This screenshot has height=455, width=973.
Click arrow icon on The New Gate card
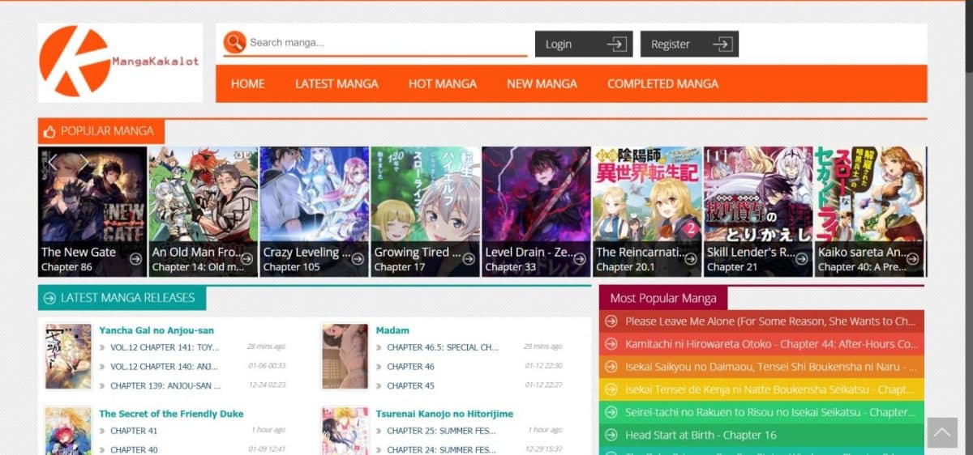pos(135,259)
